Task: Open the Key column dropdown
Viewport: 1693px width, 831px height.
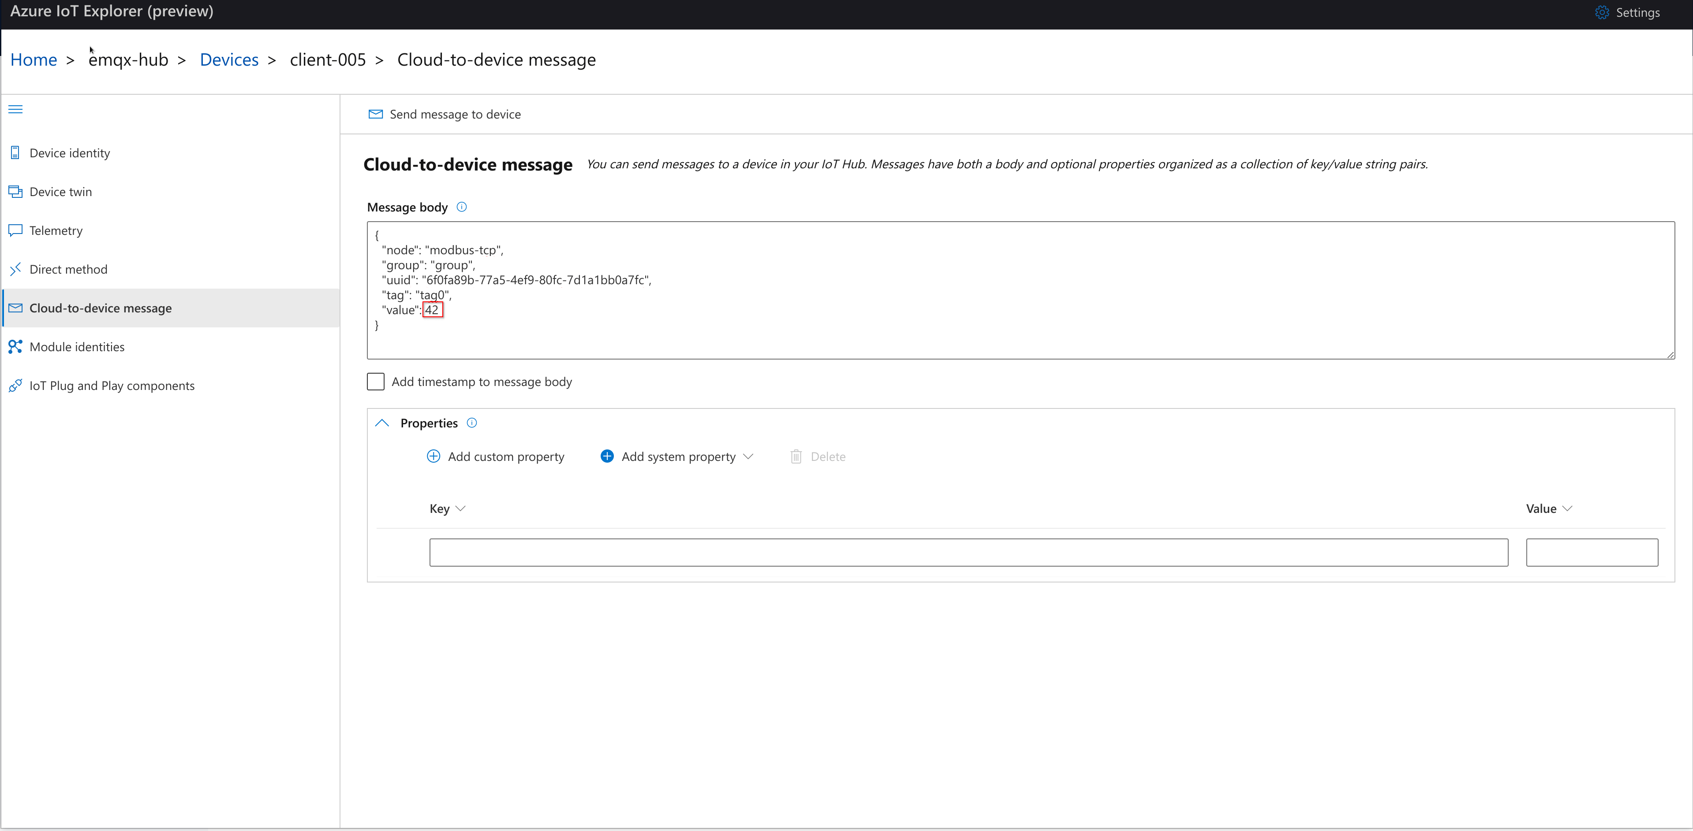Action: [461, 508]
